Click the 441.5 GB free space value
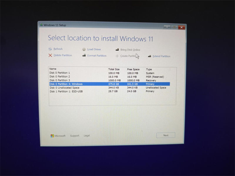Screen dimensions: 235x176 (132, 84)
